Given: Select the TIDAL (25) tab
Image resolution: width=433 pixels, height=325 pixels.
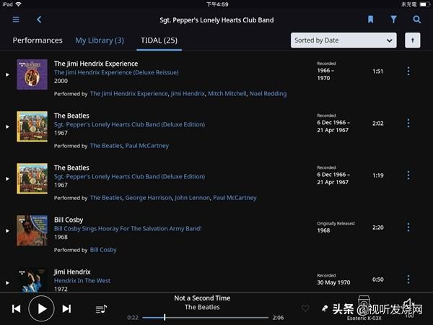Looking at the screenshot, I should pos(159,40).
